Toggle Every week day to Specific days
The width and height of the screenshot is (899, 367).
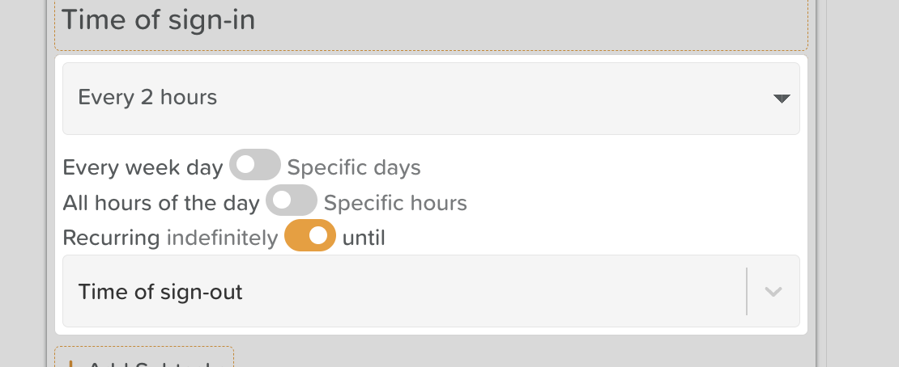tap(254, 166)
